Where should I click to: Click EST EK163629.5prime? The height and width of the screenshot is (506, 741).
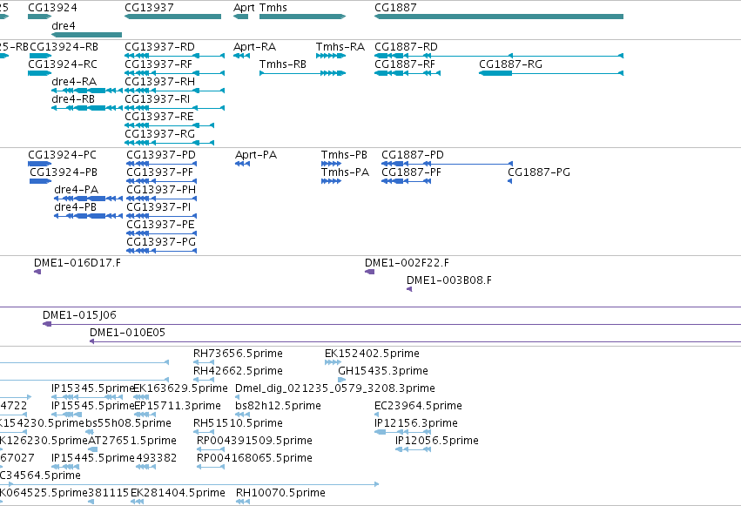coord(181,388)
